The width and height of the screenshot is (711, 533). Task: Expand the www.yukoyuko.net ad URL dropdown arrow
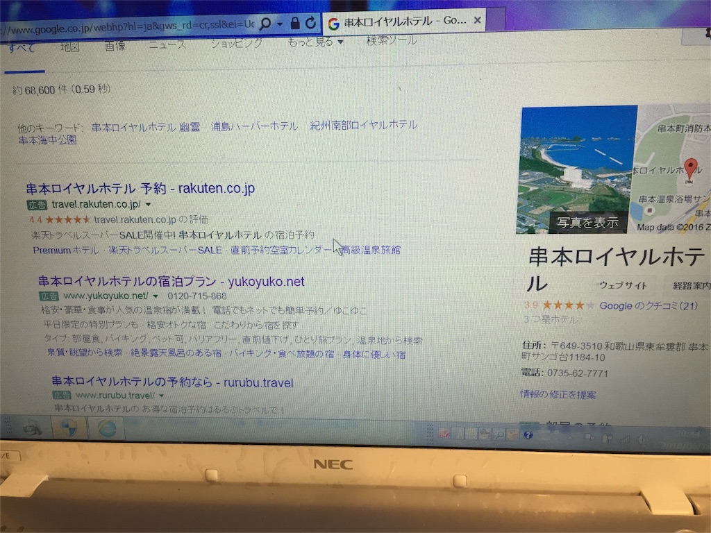[156, 296]
